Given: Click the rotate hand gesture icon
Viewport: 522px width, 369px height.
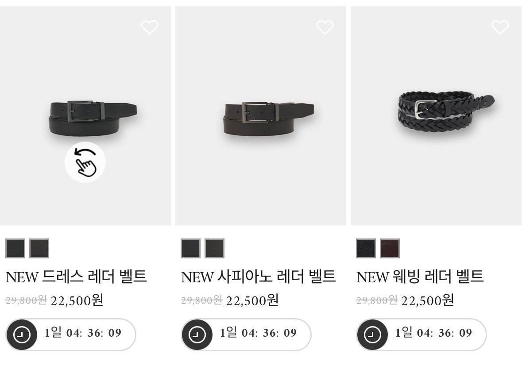Looking at the screenshot, I should pos(85,162).
